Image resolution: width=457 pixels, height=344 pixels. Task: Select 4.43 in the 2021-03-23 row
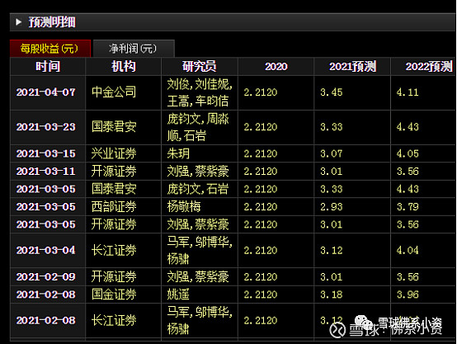point(408,127)
